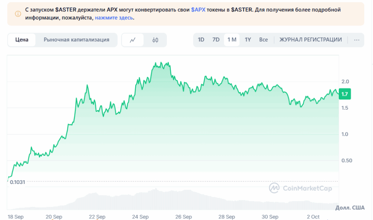
Task: Click the нажмите здесь link
Action: click(x=114, y=17)
